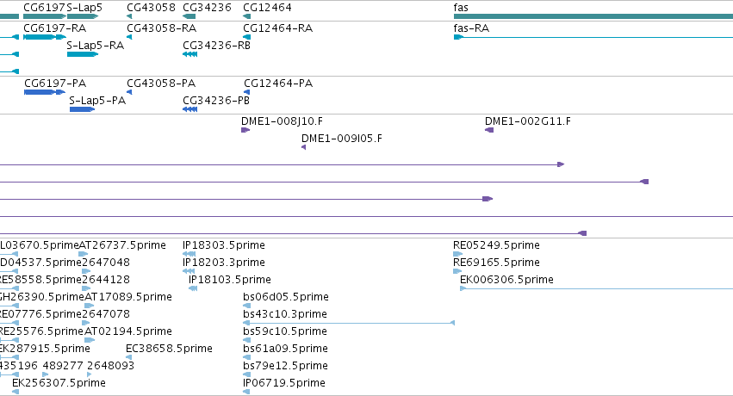This screenshot has height=396, width=733.
Task: Select the fas gene bar
Action: [593, 16]
